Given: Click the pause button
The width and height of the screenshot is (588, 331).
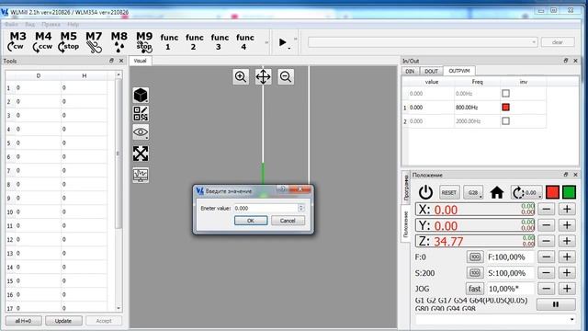Looking at the screenshot, I should click(556, 304).
